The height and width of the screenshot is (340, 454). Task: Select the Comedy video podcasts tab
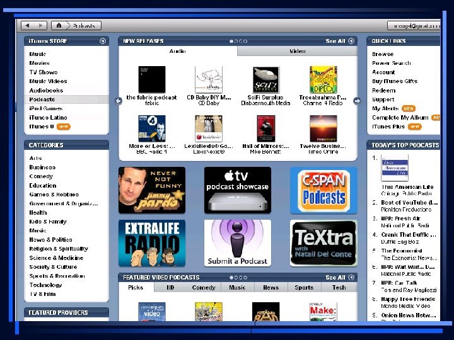204,287
